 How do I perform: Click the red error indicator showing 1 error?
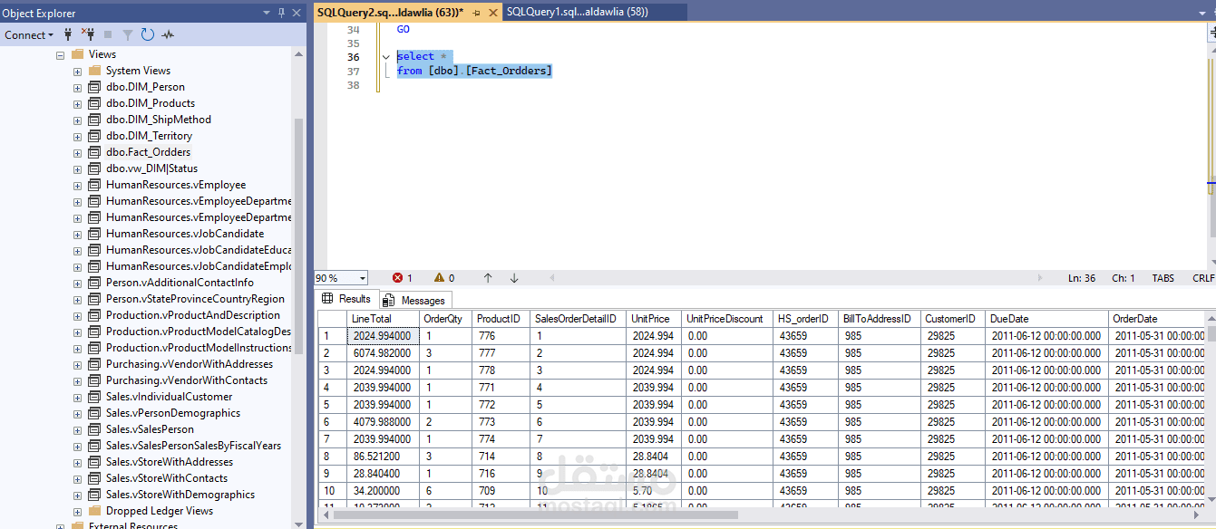click(x=403, y=278)
